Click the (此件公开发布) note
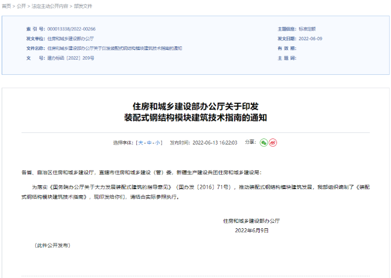This screenshot has width=391, height=278. tap(52, 245)
